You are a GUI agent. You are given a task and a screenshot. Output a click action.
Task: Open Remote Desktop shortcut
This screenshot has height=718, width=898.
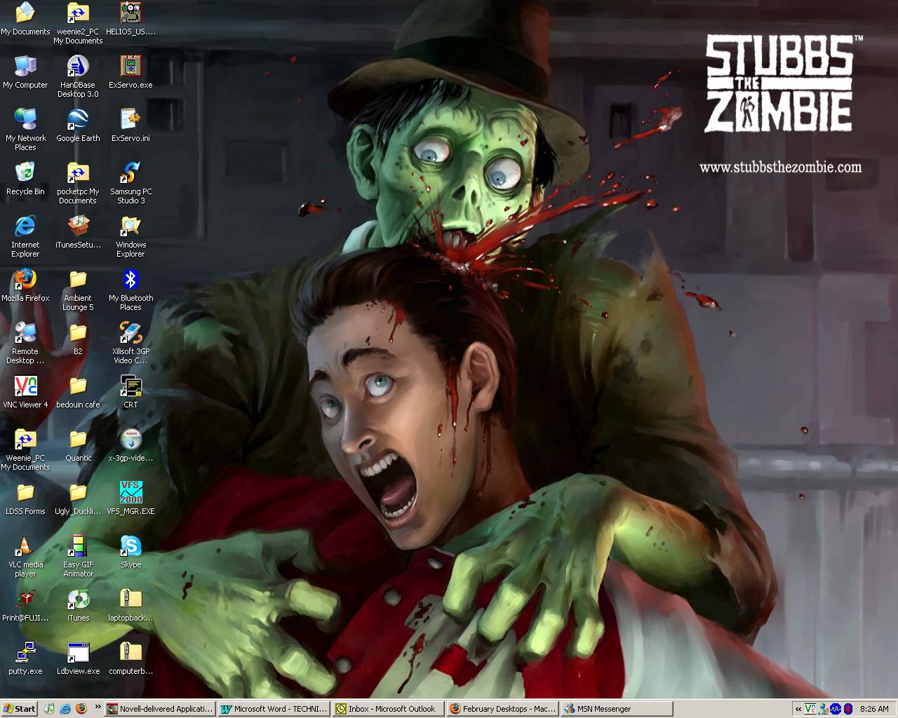click(25, 343)
